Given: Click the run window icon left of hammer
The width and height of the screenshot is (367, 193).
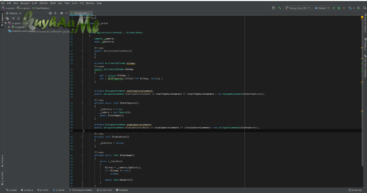Looking at the screenshot, I should pos(273,8).
